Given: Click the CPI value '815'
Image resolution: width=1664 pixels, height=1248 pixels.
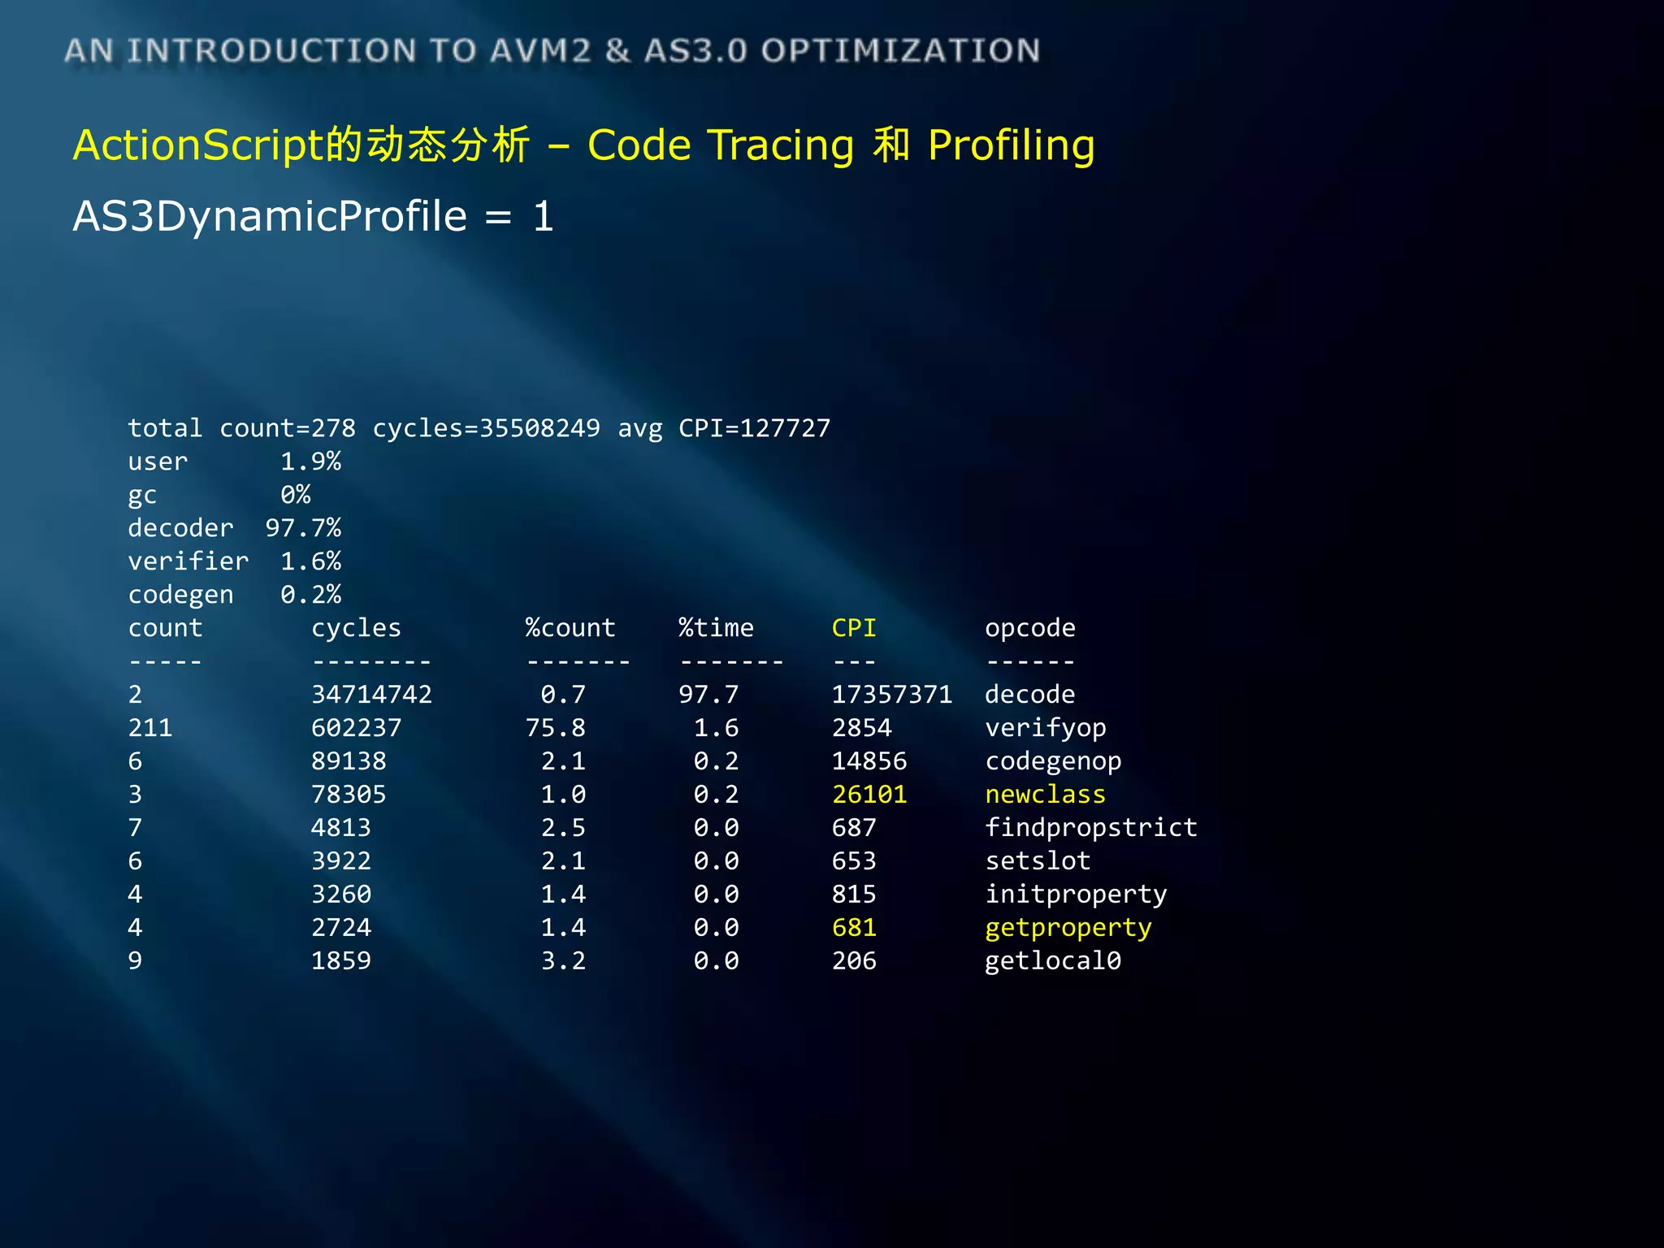Looking at the screenshot, I should (x=854, y=895).
